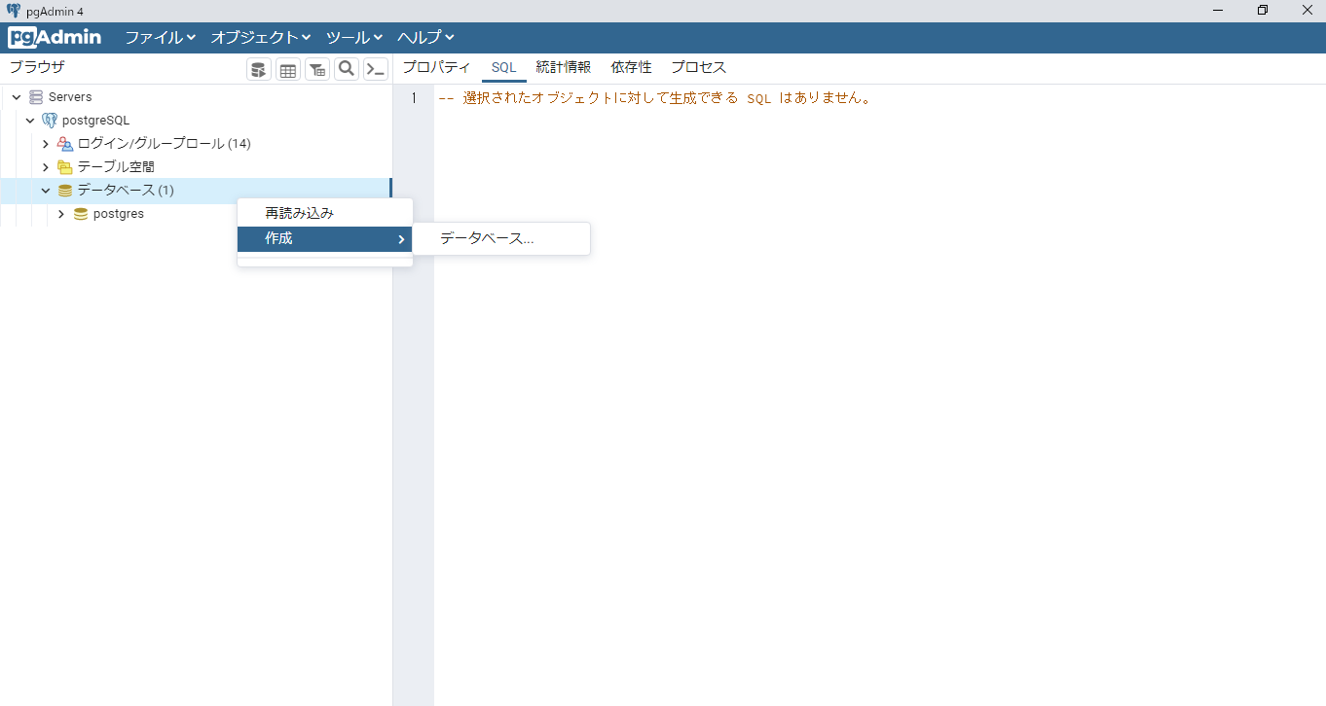
Task: Select ログイン/グループロール (14) label
Action: (165, 144)
